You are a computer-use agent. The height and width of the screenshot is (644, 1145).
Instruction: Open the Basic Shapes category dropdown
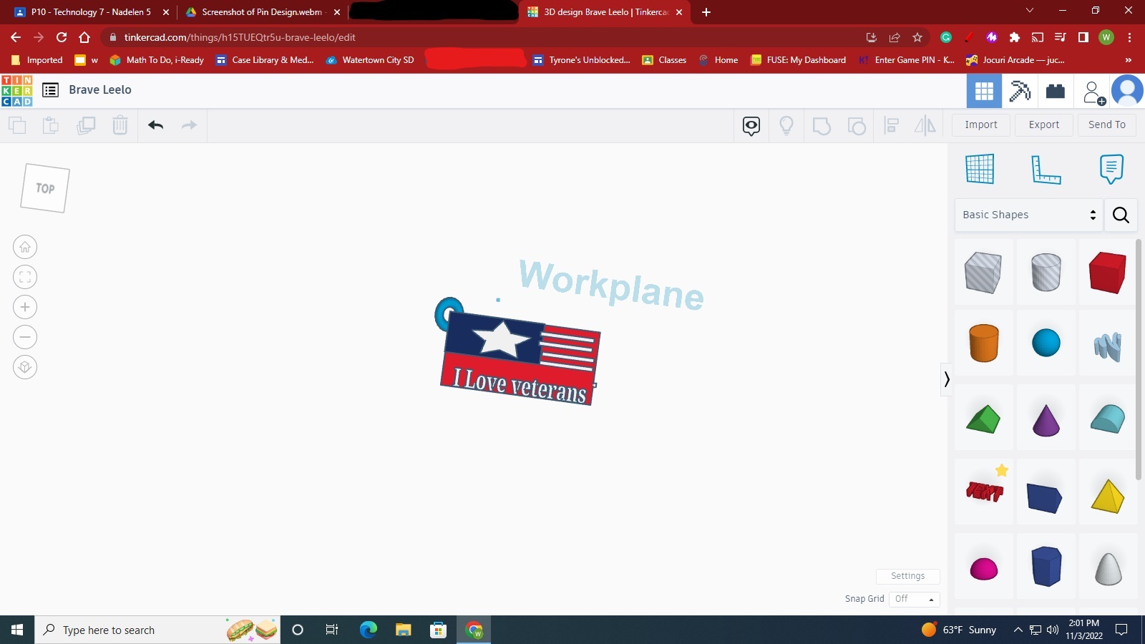click(x=1029, y=215)
